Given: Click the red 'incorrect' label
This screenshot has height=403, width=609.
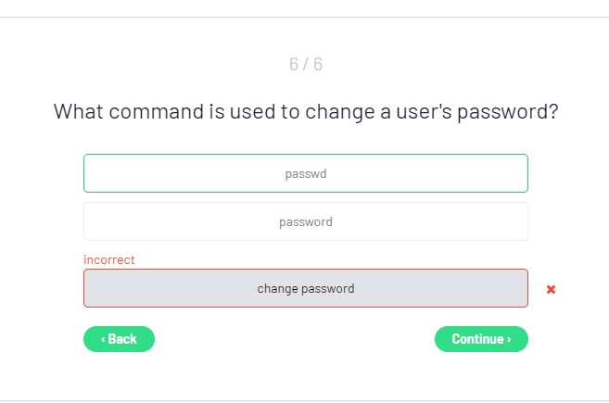Looking at the screenshot, I should (x=109, y=260).
